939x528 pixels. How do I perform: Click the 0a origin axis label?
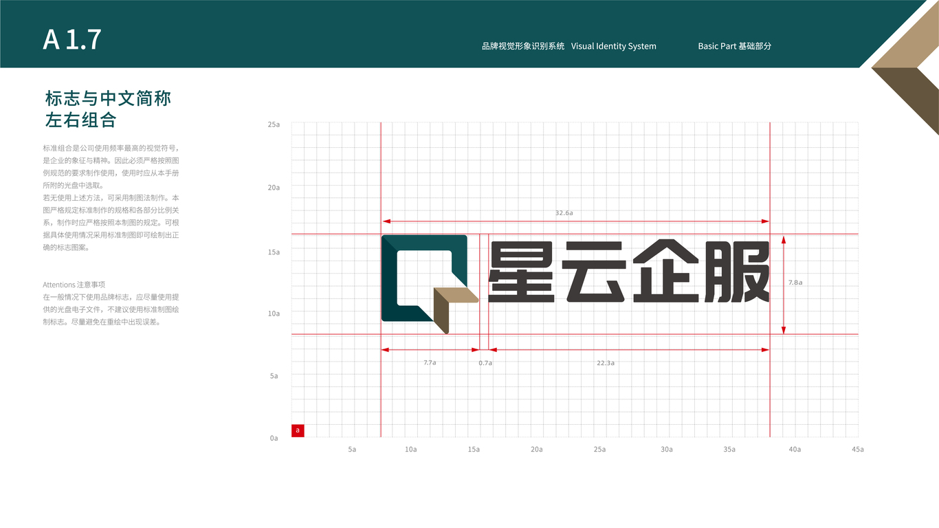[x=274, y=438]
